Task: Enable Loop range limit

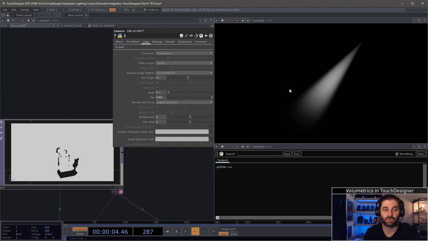Action: 223,234
